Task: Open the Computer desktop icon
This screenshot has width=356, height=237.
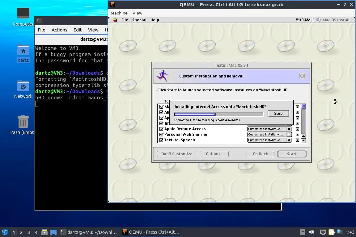Action: click(23, 13)
